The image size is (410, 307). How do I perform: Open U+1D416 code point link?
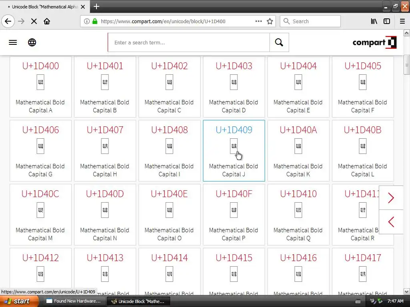point(298,258)
